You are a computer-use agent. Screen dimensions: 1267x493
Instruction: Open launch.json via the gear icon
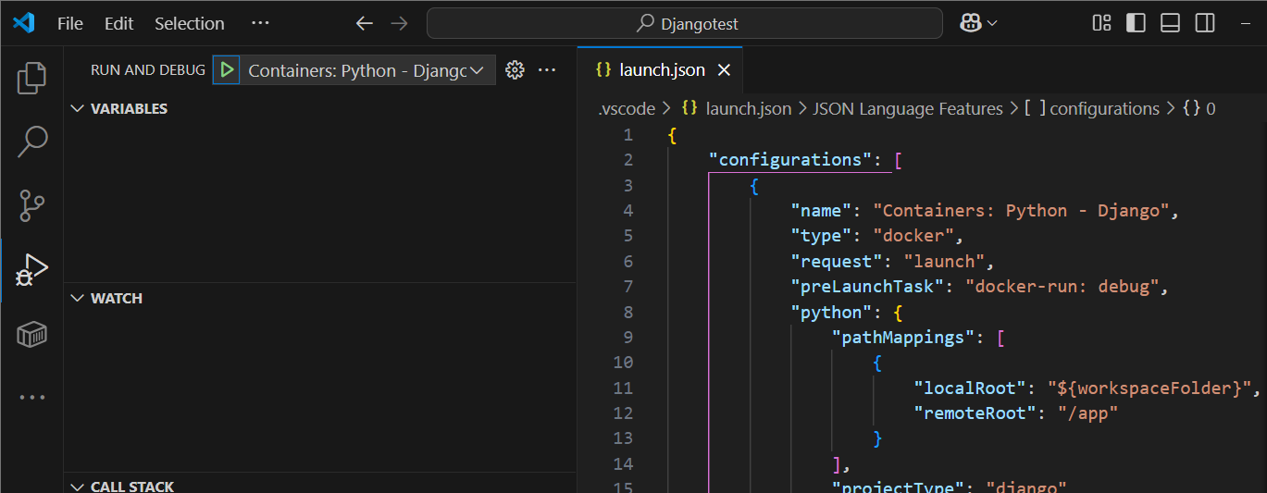[515, 70]
